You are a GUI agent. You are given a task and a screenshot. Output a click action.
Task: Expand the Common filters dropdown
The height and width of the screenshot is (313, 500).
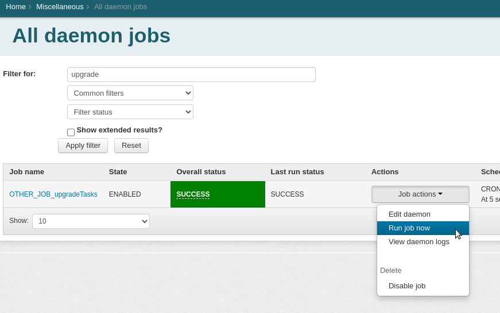tap(130, 93)
